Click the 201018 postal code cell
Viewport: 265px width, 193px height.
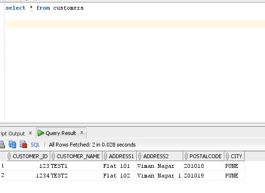204,166
